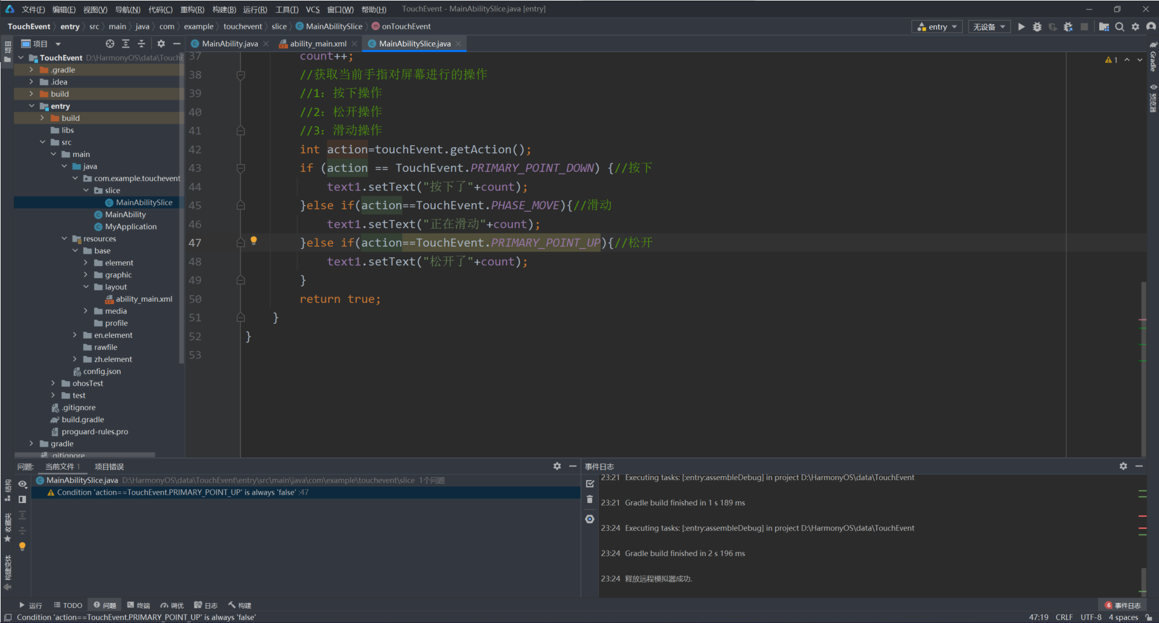This screenshot has width=1159, height=623.
Task: Open the 重构(R) menu
Action: pyautogui.click(x=192, y=9)
